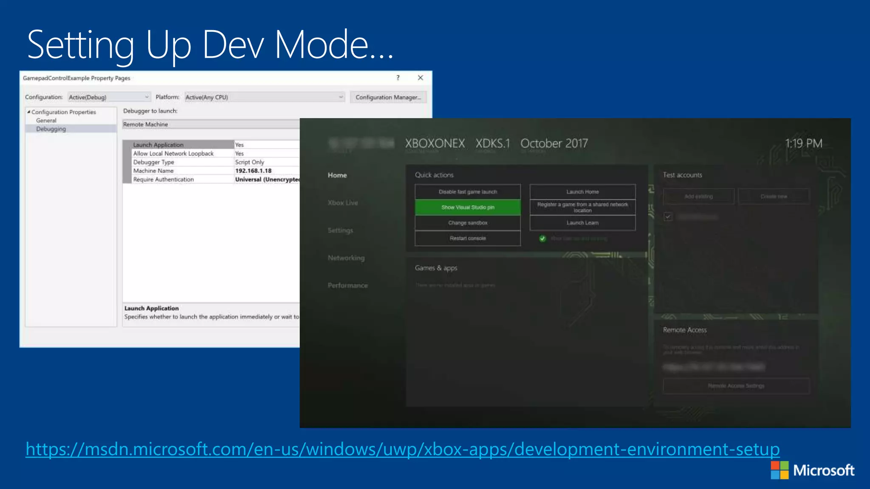Image resolution: width=870 pixels, height=489 pixels.
Task: Select the Machine Name property row
Action: [x=211, y=171]
